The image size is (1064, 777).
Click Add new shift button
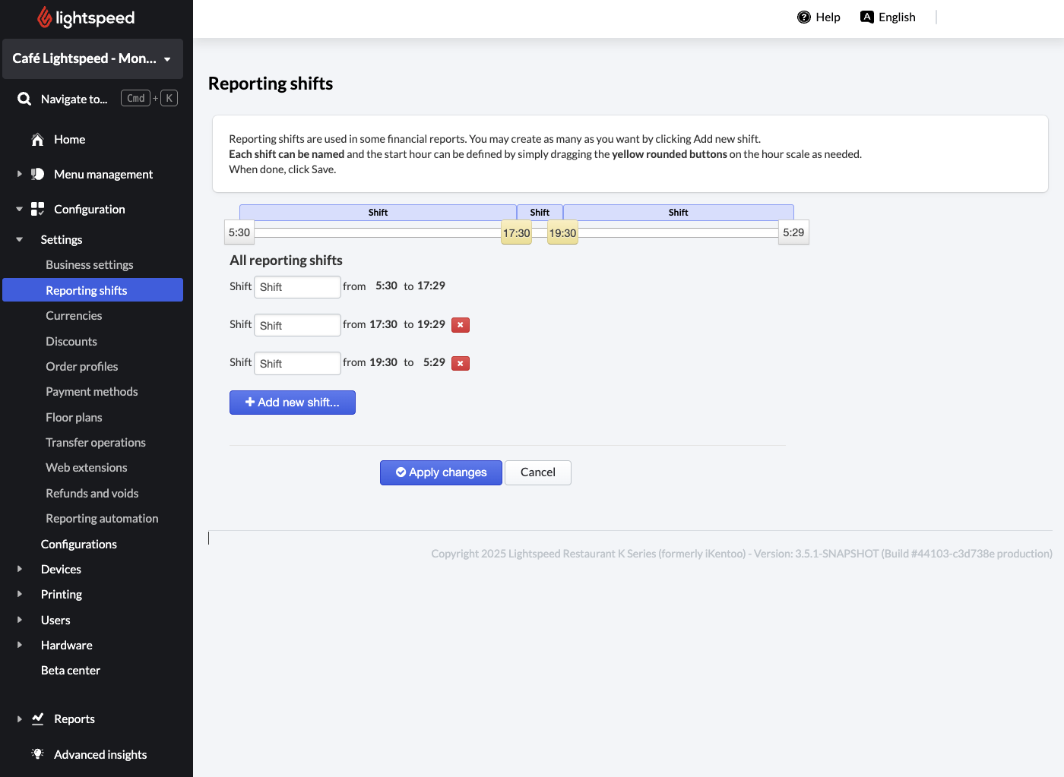292,403
